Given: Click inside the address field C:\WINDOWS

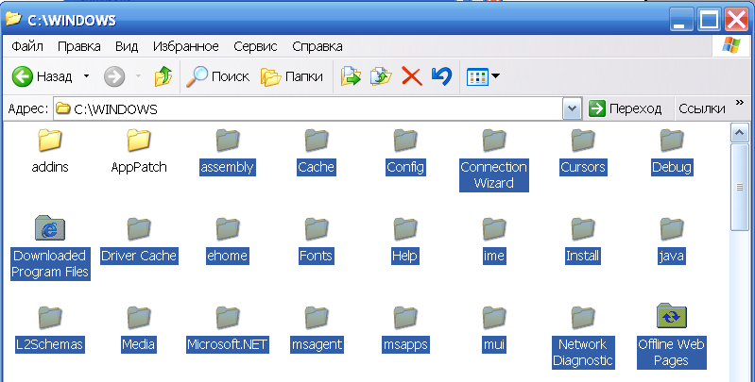Looking at the screenshot, I should (308, 109).
